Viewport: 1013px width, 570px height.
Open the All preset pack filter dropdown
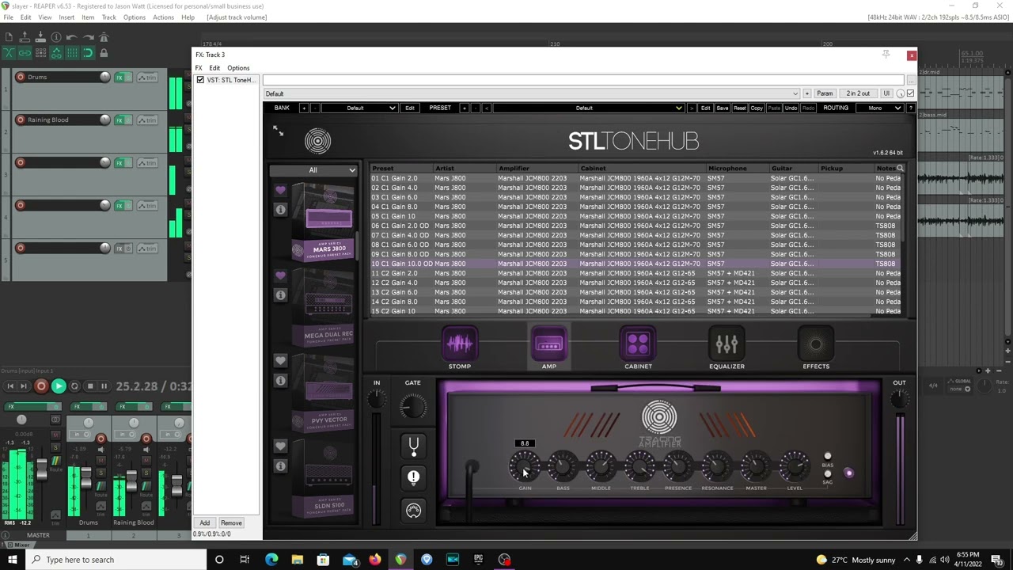(313, 170)
